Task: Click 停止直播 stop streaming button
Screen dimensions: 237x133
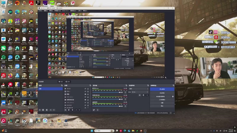Action: [x=162, y=89]
